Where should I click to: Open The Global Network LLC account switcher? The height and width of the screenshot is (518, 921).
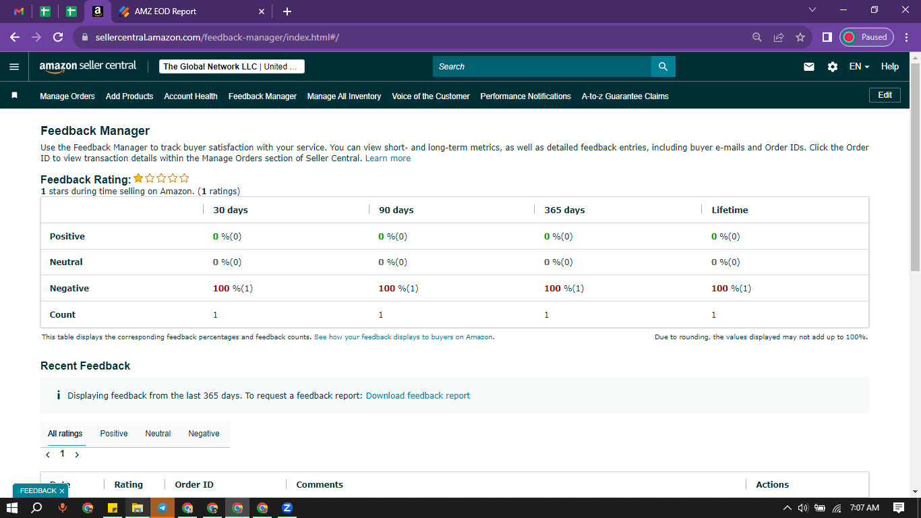(x=232, y=67)
